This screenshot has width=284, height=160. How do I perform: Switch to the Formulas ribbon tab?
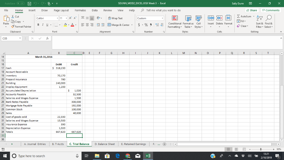coord(80,10)
